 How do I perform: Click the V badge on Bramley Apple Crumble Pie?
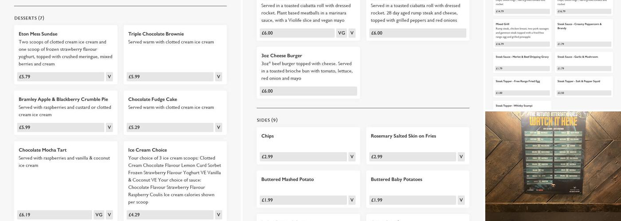coord(109,128)
